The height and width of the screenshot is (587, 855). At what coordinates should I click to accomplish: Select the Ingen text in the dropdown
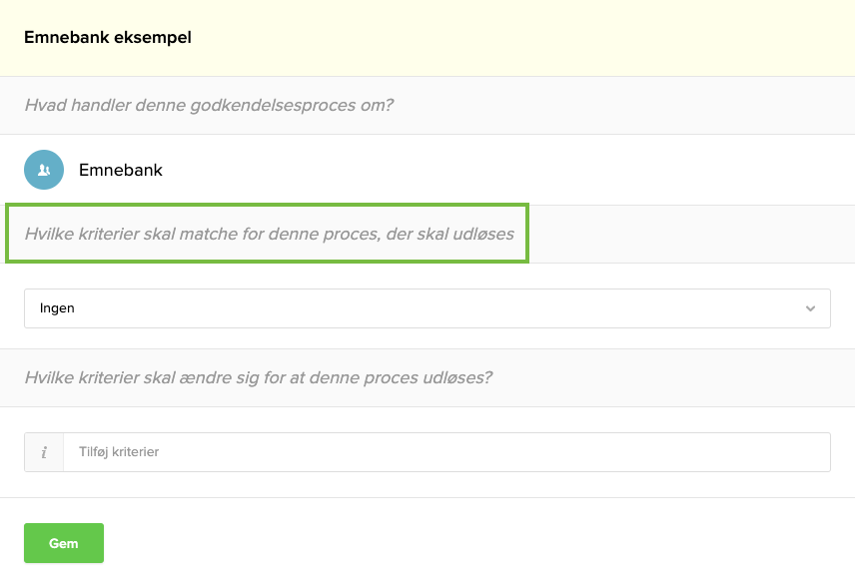[57, 307]
